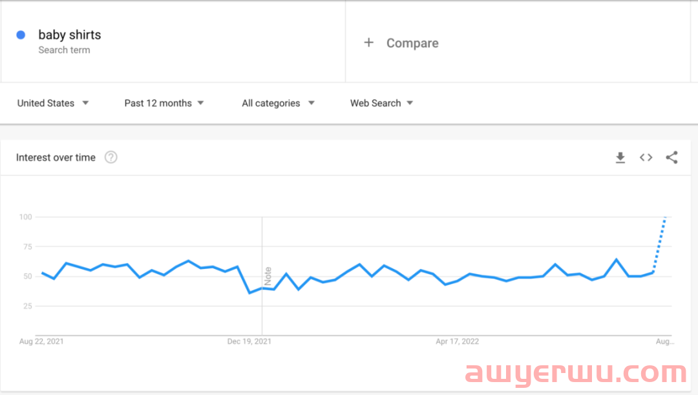Click the share icon on chart card
This screenshot has width=698, height=395.
tap(672, 158)
